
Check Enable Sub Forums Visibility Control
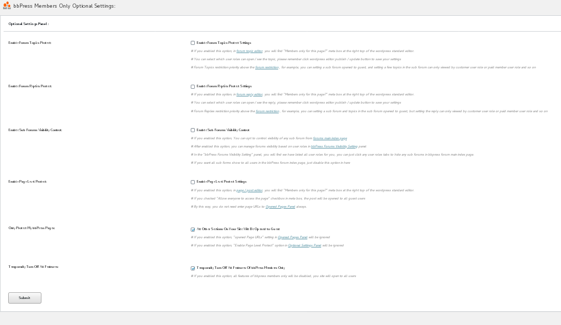coord(193,130)
